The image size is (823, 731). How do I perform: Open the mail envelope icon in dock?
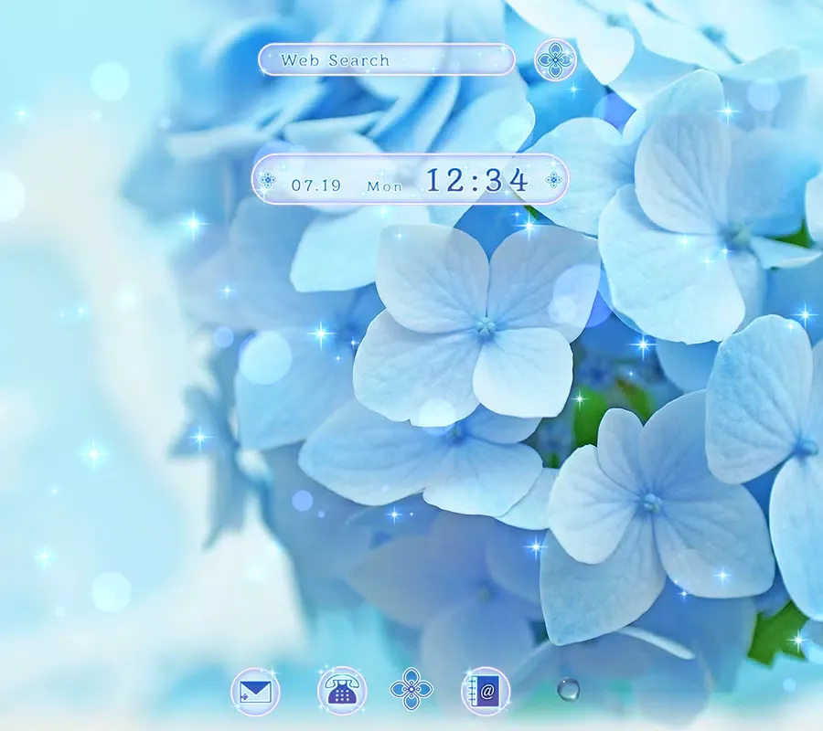[255, 692]
